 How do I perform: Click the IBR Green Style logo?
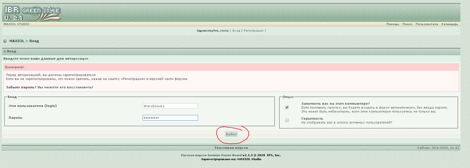click(x=32, y=13)
